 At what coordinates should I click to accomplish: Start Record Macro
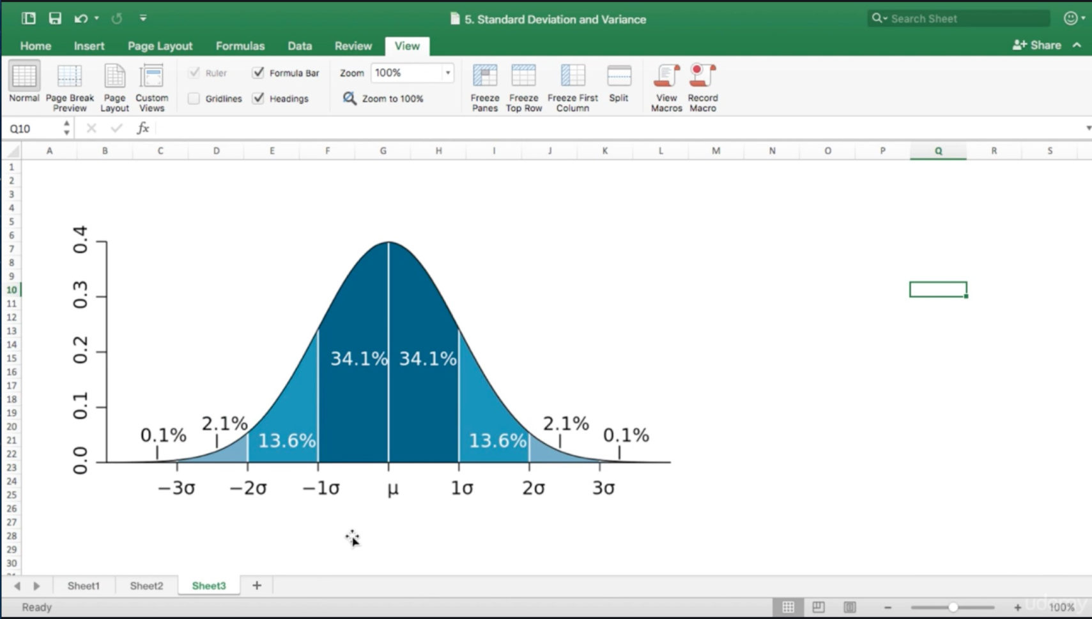(x=702, y=77)
